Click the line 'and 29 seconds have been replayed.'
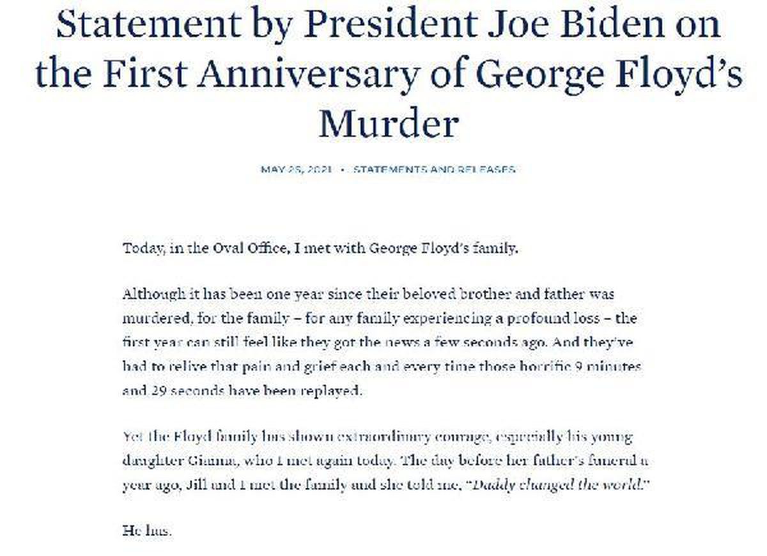 (x=242, y=390)
